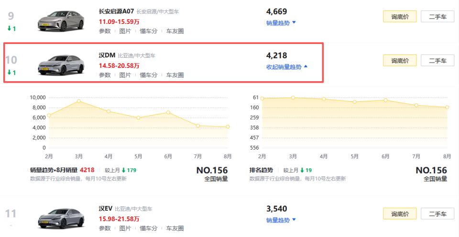
Task: Open 长安启源A07 car thumbnail
Action: [x=61, y=21]
